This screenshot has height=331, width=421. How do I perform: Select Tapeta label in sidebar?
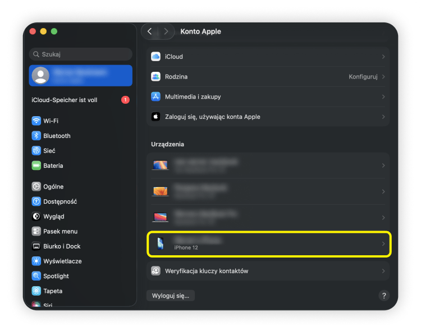(53, 291)
